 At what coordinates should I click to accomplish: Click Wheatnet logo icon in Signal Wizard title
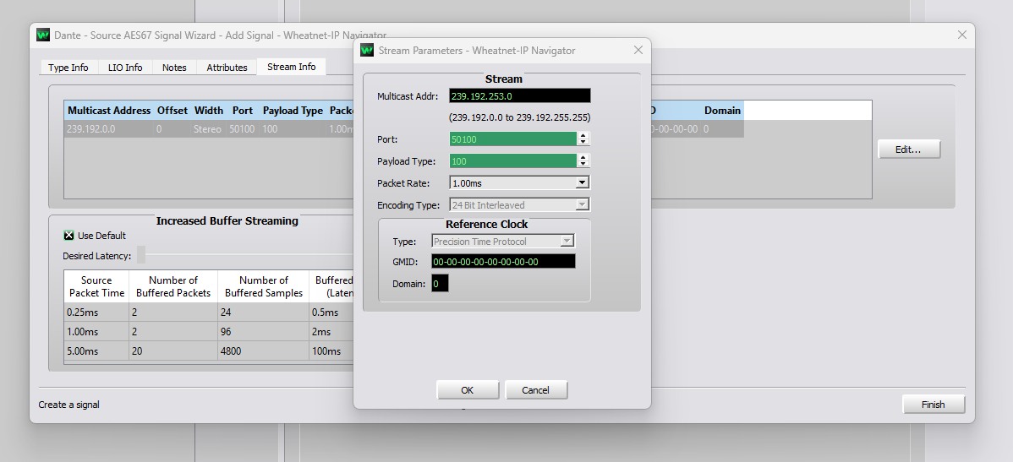(x=43, y=35)
